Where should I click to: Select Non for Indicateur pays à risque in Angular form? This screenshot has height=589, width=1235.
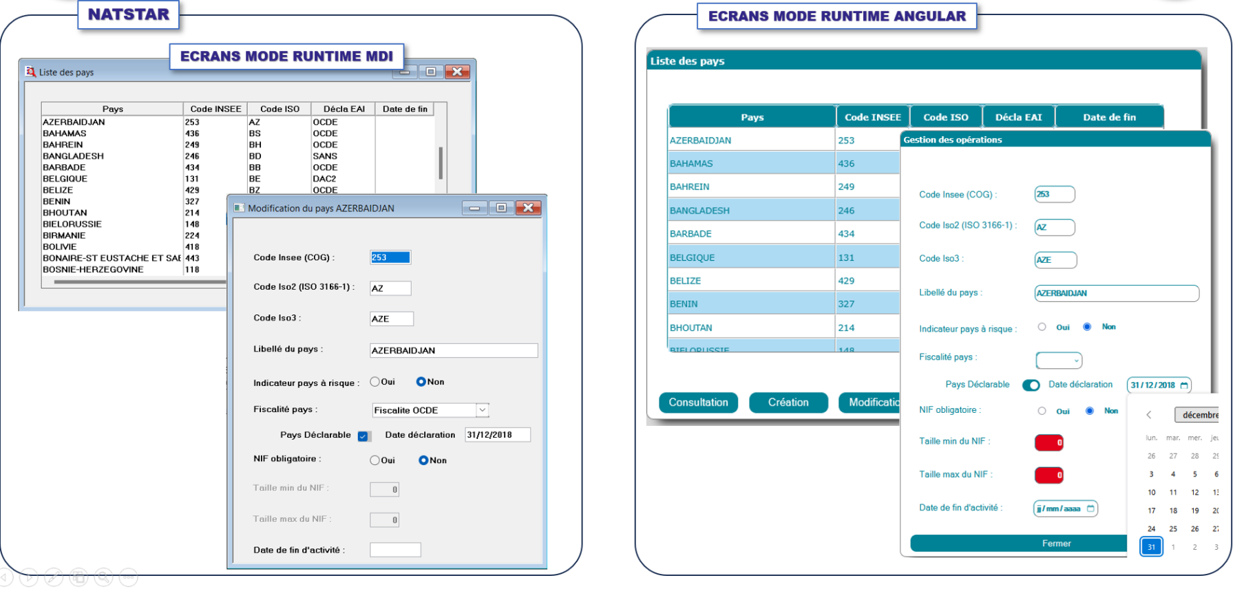(x=1087, y=327)
